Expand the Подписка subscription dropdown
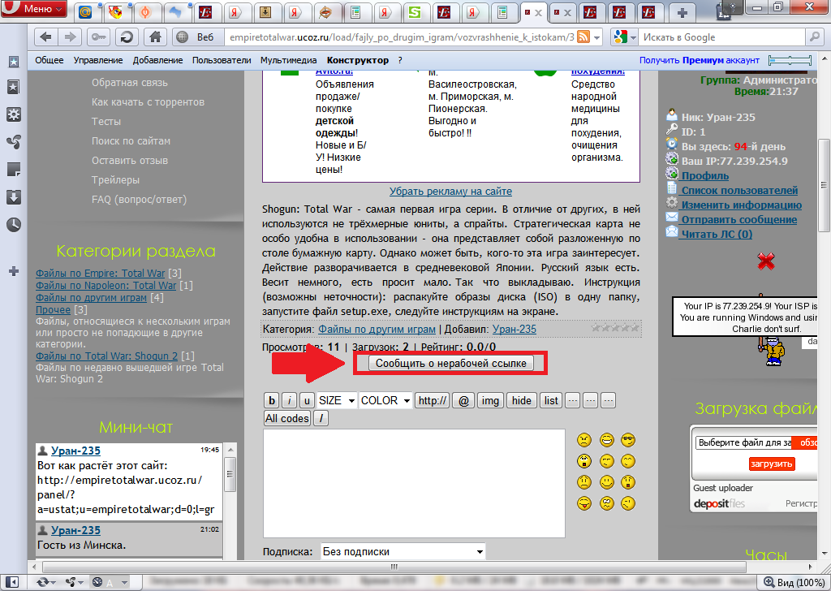The width and height of the screenshot is (831, 591). point(403,551)
